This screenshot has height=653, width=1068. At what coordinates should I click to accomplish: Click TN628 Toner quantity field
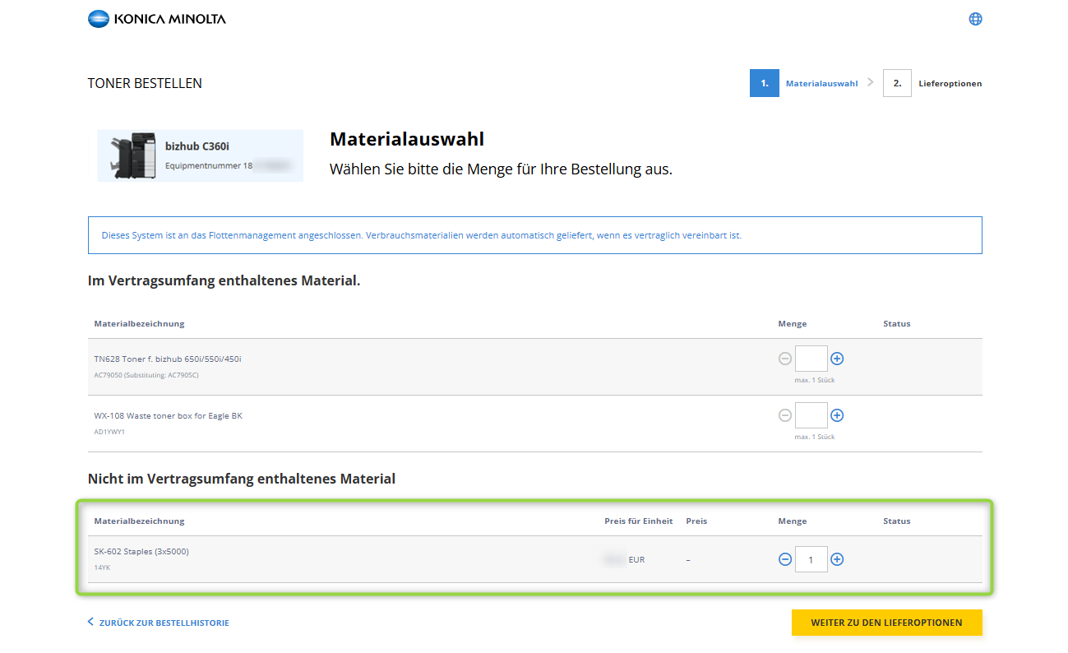(811, 359)
